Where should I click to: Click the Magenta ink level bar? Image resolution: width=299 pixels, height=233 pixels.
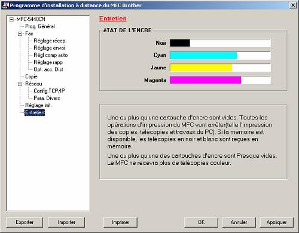[x=220, y=80]
